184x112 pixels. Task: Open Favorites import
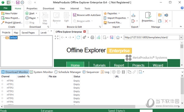point(110,14)
